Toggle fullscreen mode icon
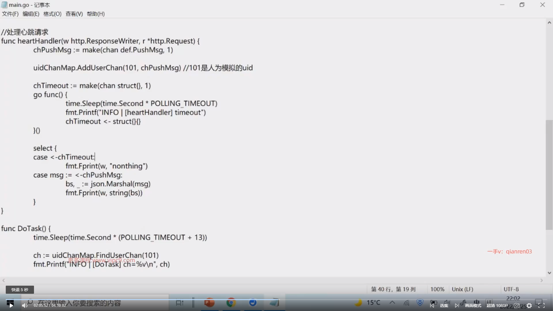The image size is (553, 311). (541, 306)
